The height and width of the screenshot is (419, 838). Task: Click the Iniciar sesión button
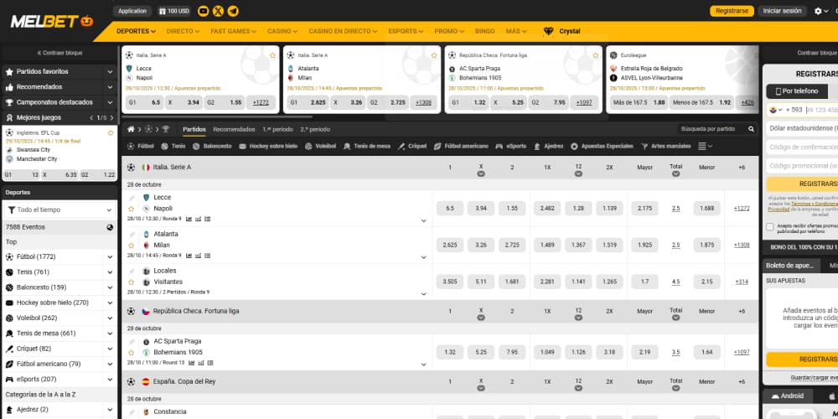[x=782, y=11]
